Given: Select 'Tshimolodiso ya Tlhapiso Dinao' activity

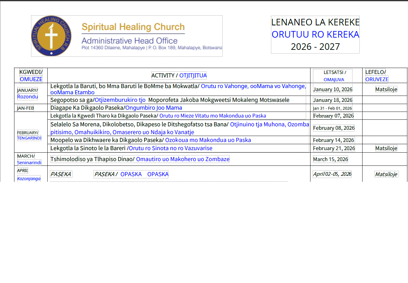Looking at the screenshot, I should click(140, 159).
